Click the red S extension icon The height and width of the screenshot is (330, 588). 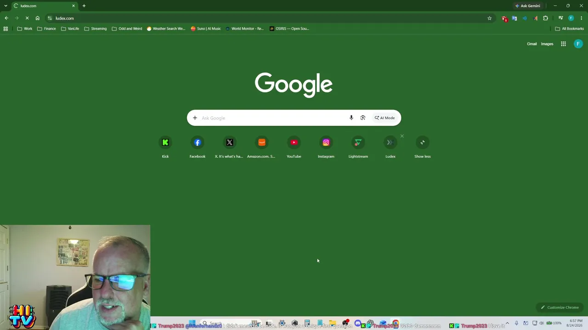(505, 18)
